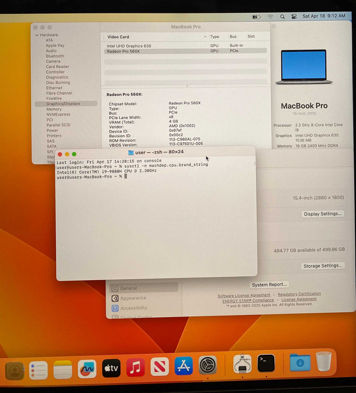Launch Freeform from the Dock
356x393 pixels.
(87, 369)
